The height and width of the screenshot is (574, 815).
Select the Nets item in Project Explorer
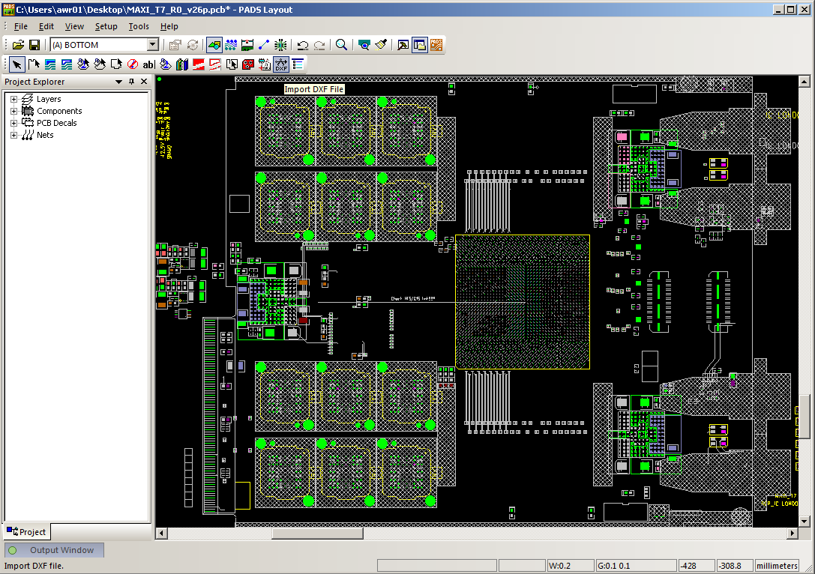click(45, 135)
